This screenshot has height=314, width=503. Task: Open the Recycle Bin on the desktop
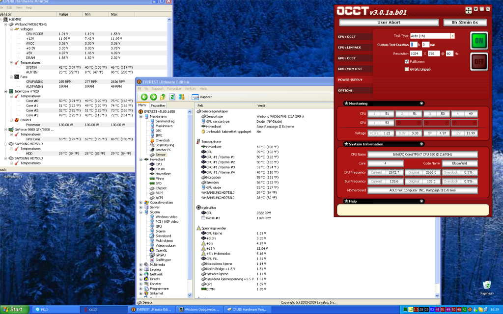click(x=487, y=285)
